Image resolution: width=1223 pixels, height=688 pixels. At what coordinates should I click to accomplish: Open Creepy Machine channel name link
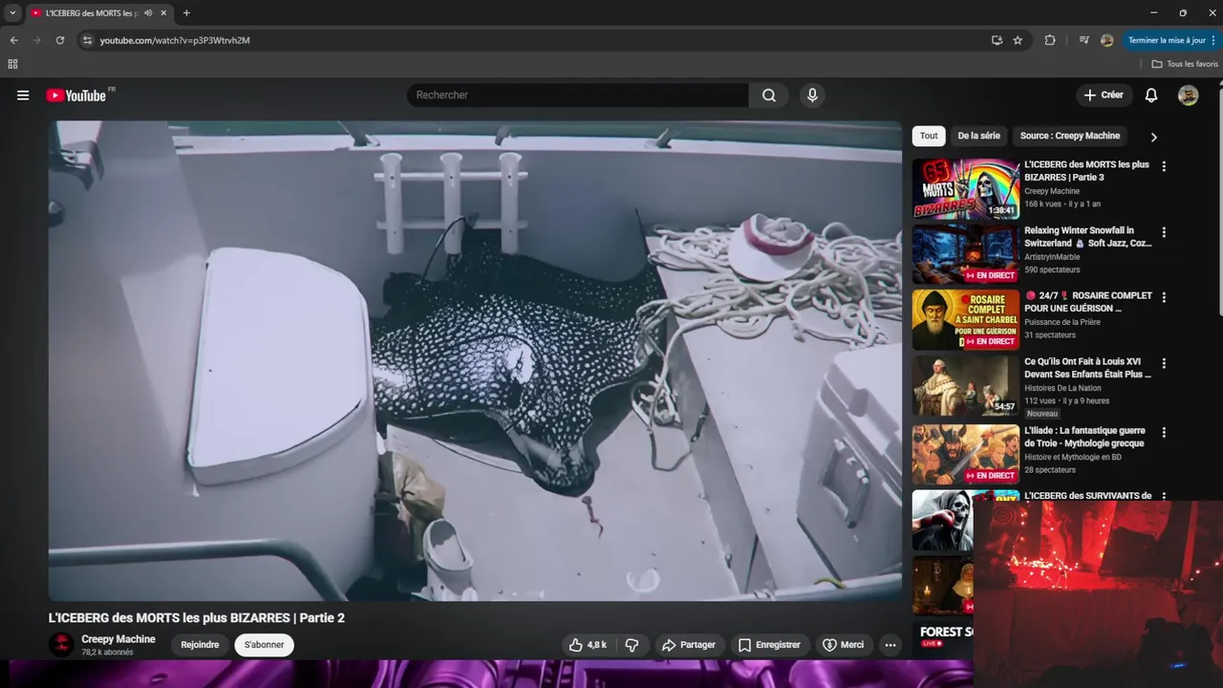click(x=118, y=639)
